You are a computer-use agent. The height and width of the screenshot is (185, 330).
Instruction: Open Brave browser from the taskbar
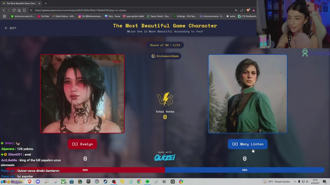[x=30, y=182]
